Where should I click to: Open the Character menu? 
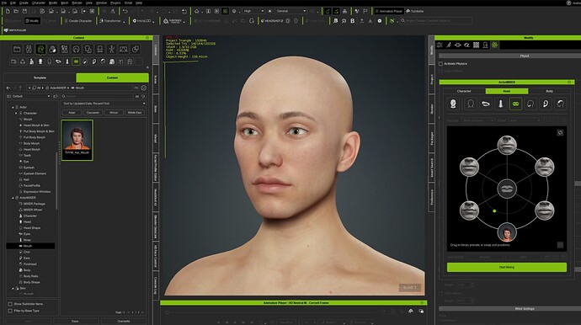coord(39,3)
